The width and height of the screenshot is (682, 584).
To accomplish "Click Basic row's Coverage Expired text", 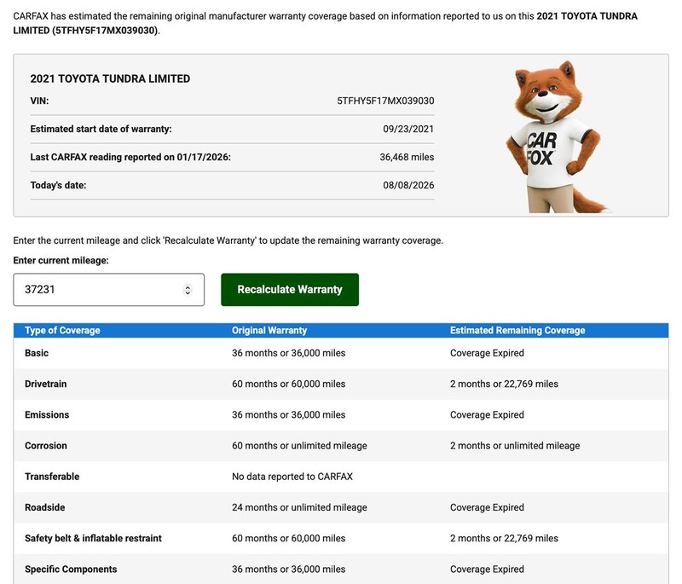I will tap(487, 353).
